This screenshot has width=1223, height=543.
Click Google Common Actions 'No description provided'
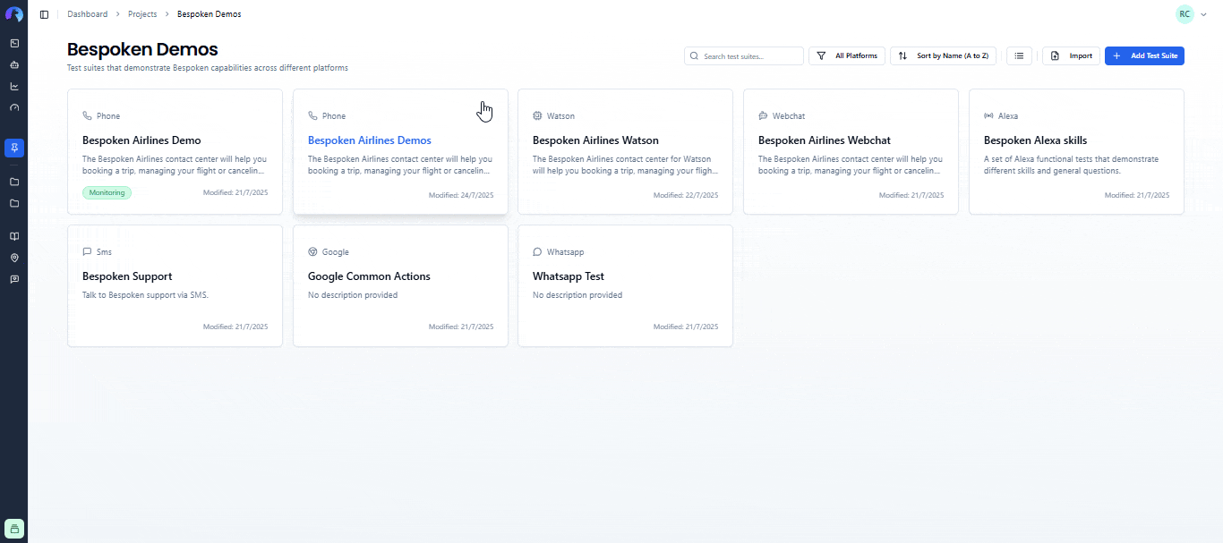[x=353, y=295]
